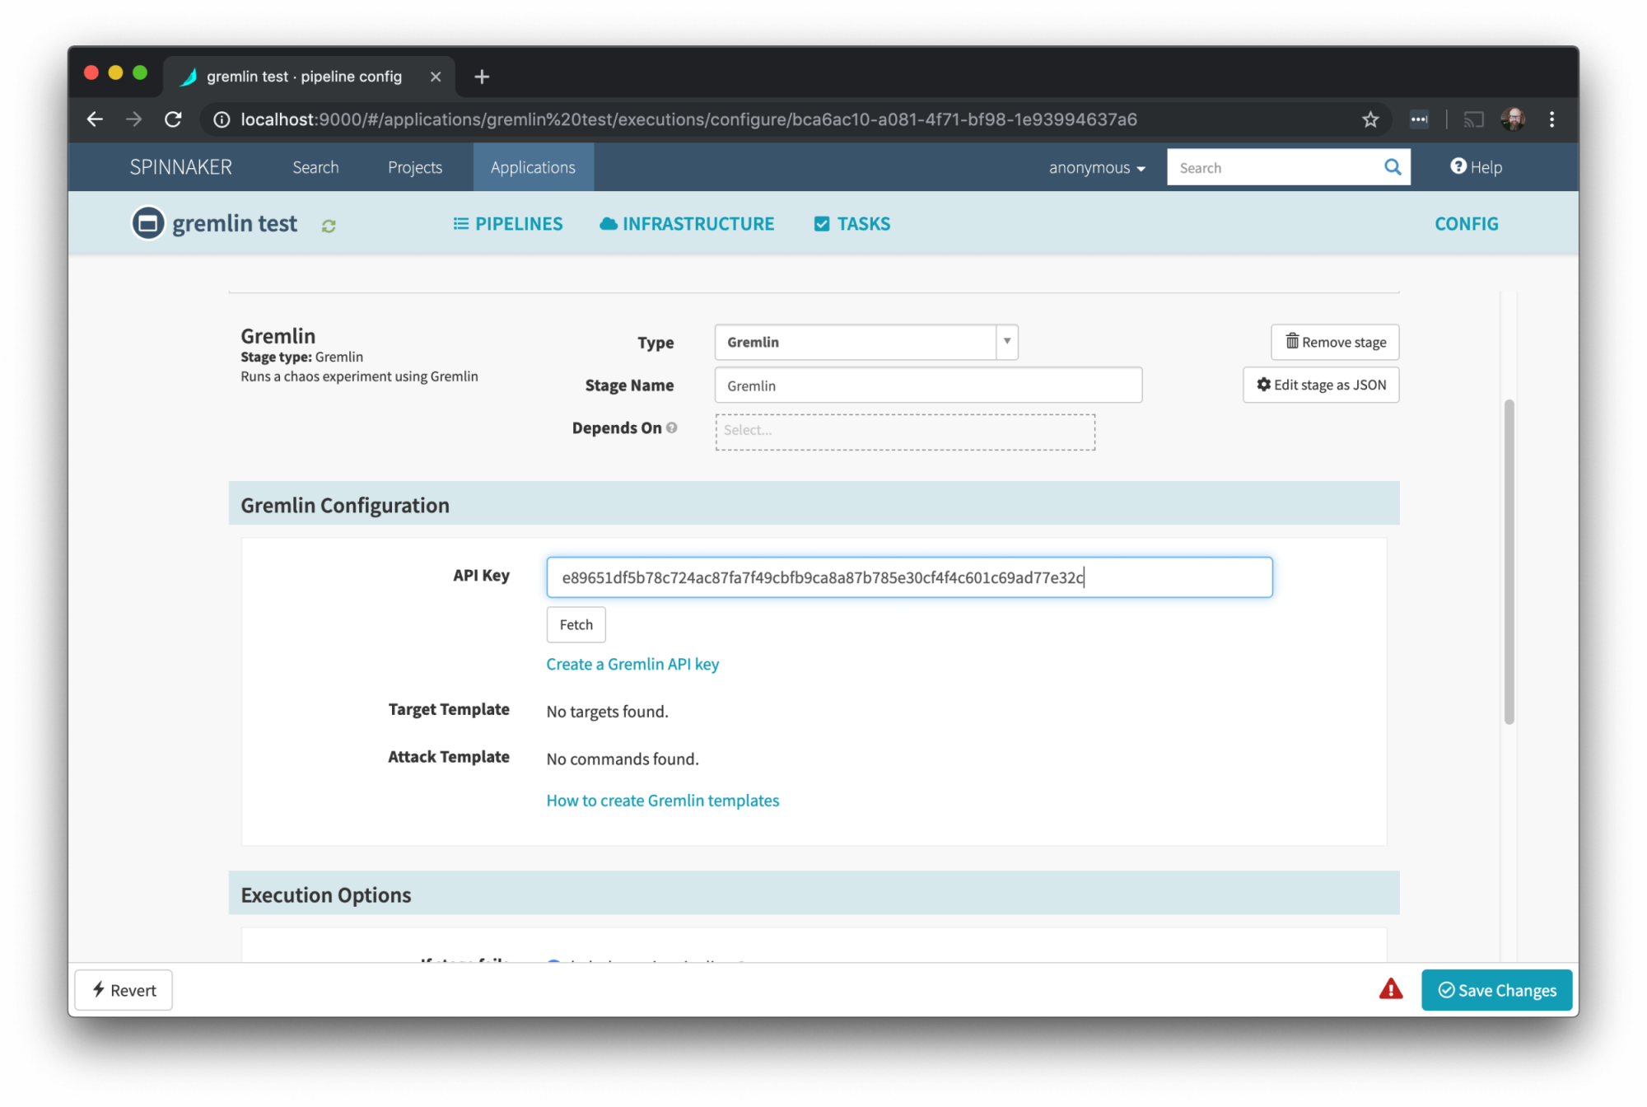Click Edit stage as JSON button
1647x1107 pixels.
point(1321,385)
